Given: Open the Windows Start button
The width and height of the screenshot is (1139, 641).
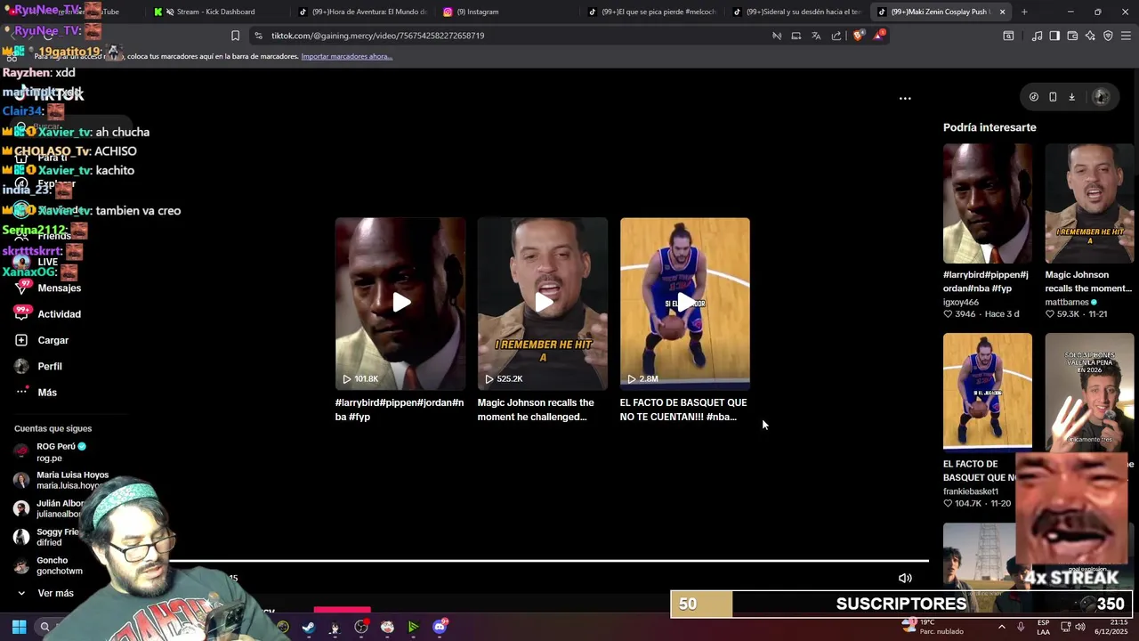Looking at the screenshot, I should click(19, 627).
